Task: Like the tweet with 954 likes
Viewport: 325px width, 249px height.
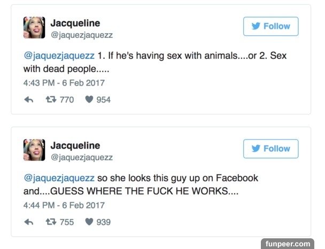Action: pyautogui.click(x=90, y=99)
